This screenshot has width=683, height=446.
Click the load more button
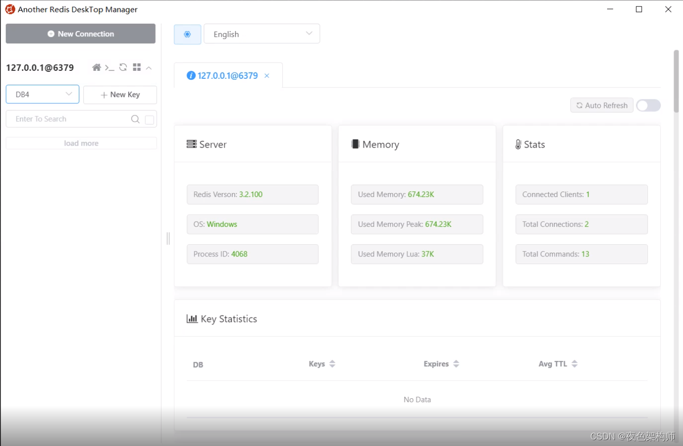pos(81,143)
